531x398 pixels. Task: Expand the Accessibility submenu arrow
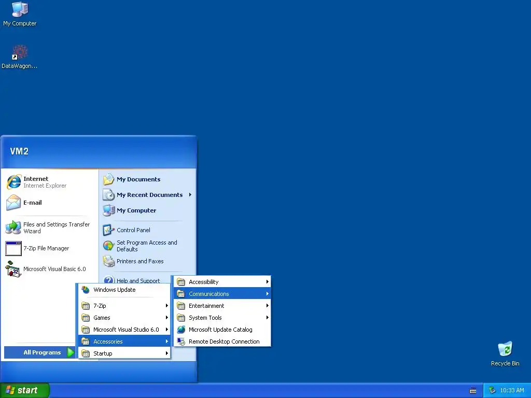(267, 281)
